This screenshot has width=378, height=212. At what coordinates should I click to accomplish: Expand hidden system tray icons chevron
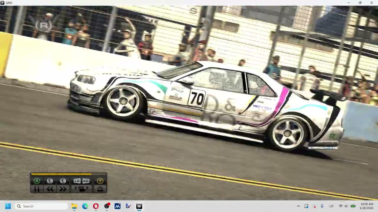pyautogui.click(x=298, y=206)
